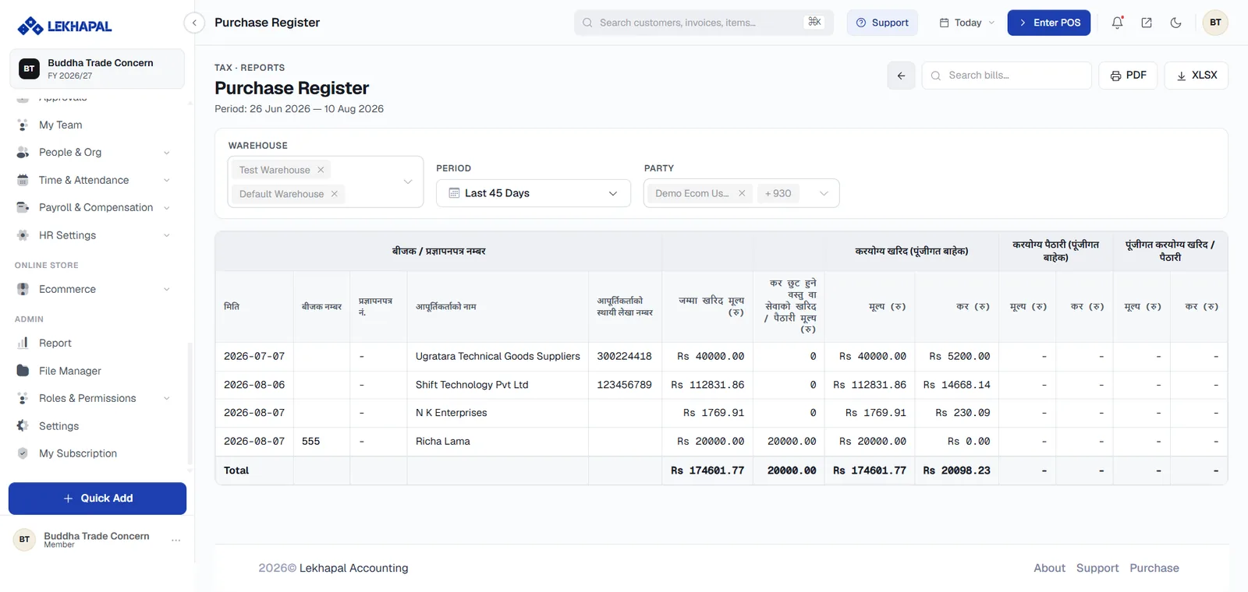Click the Lekhapal logo

pos(65,26)
